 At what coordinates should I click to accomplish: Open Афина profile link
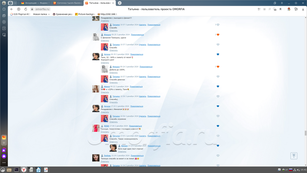[107, 86]
